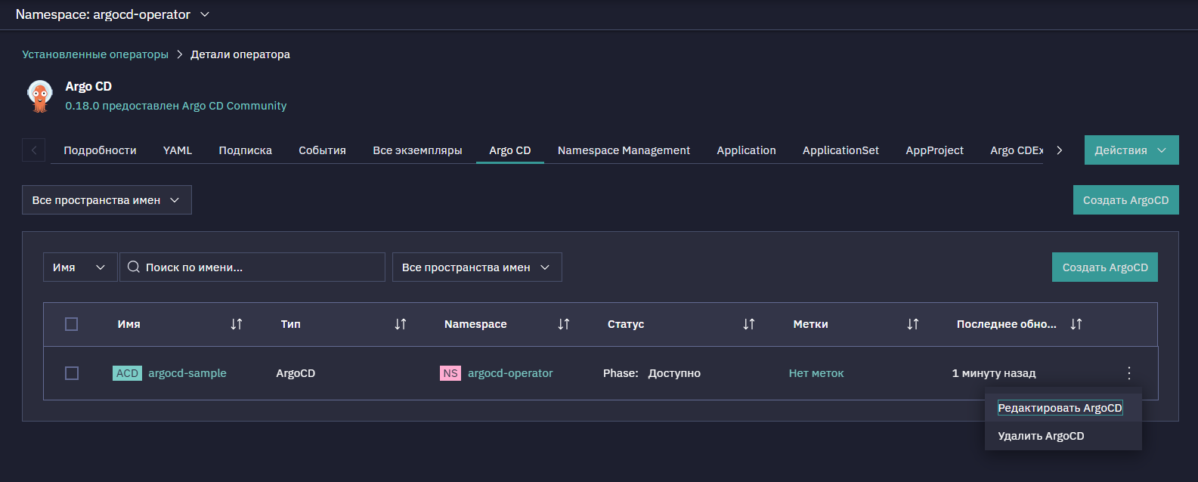Click the Метки column header
The width and height of the screenshot is (1198, 482).
coord(811,324)
